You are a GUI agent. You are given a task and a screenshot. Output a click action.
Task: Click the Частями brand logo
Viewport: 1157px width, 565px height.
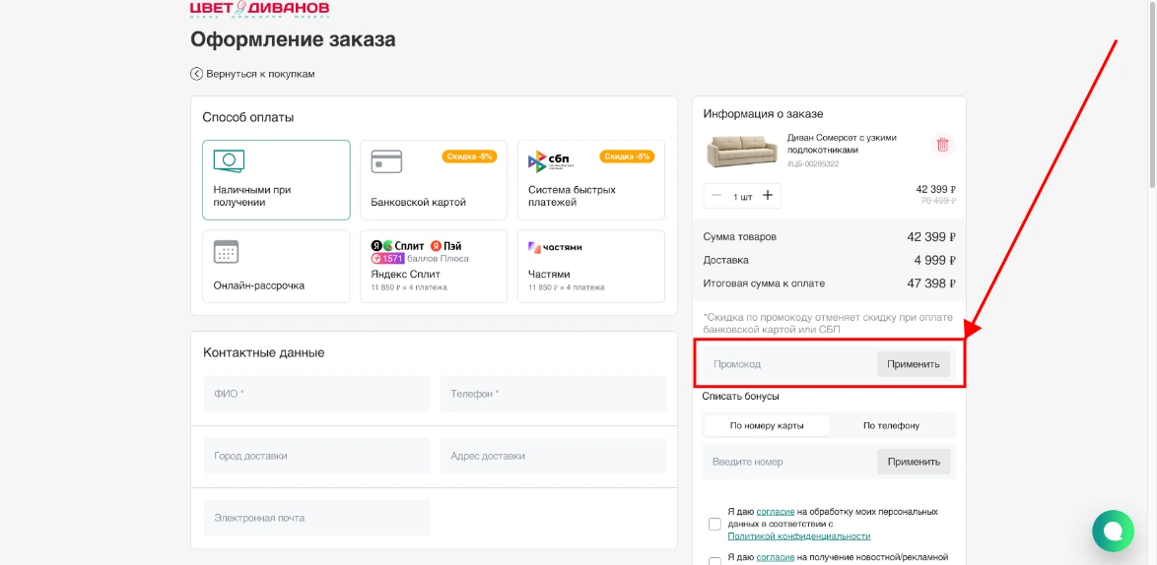tap(555, 247)
